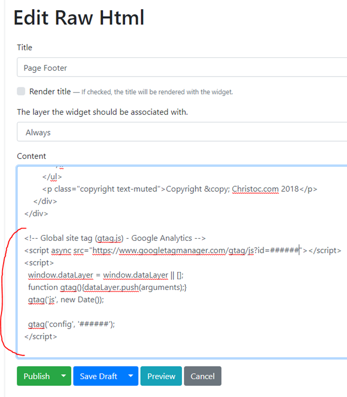Viewport: 347px width, 397px height.
Task: Click the gtag('js', new Date()) line
Action: [66, 299]
